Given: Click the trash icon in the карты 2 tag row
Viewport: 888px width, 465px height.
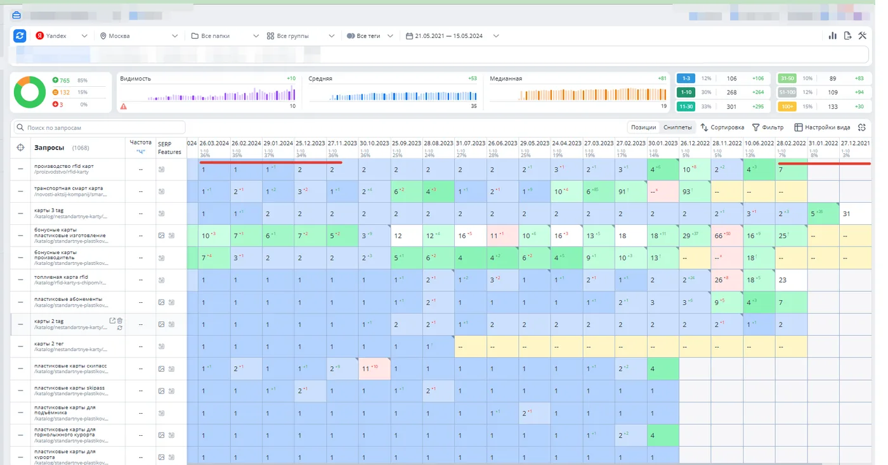Looking at the screenshot, I should (120, 321).
